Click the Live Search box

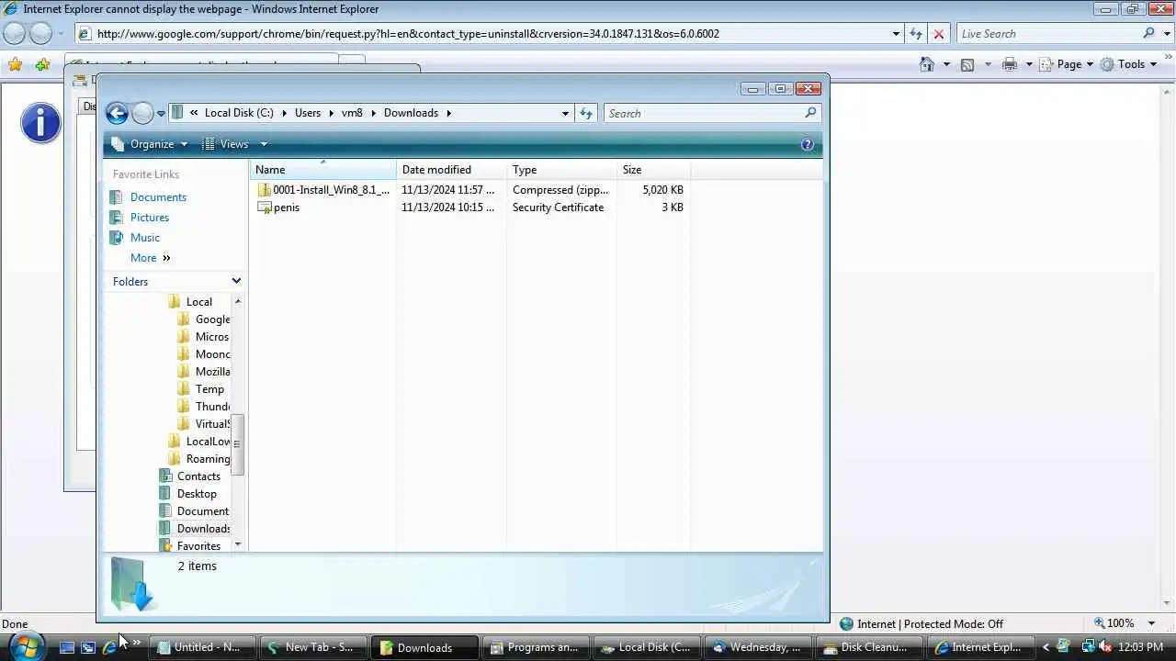pos(1047,34)
